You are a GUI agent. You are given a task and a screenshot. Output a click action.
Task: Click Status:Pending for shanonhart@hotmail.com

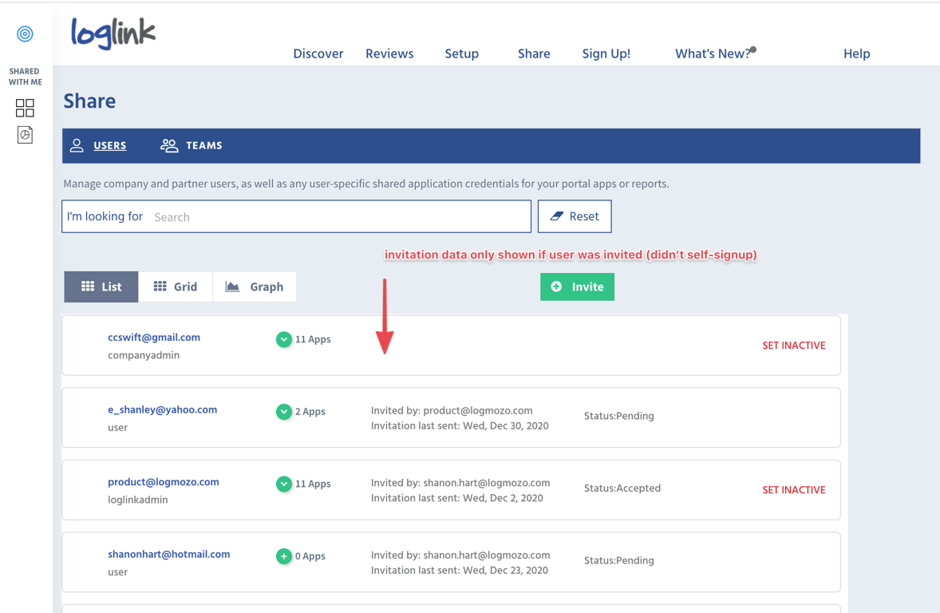tap(618, 560)
